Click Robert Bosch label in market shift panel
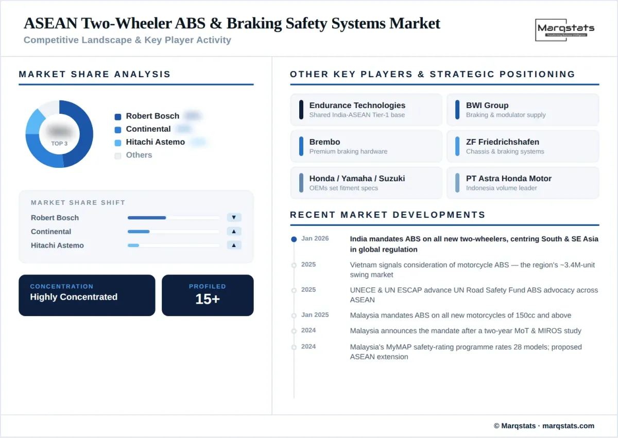The height and width of the screenshot is (438, 618). point(55,218)
